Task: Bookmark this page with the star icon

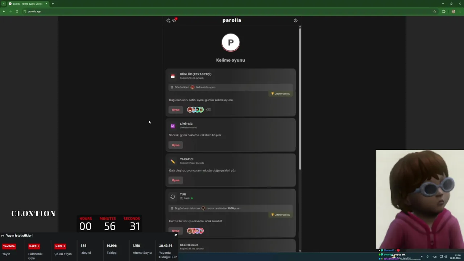Action: 435,11
